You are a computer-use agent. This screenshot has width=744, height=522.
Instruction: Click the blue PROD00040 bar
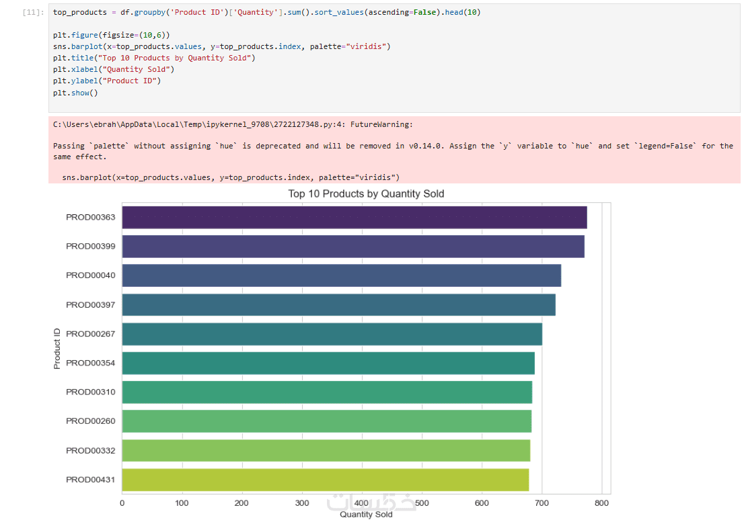[x=341, y=275]
